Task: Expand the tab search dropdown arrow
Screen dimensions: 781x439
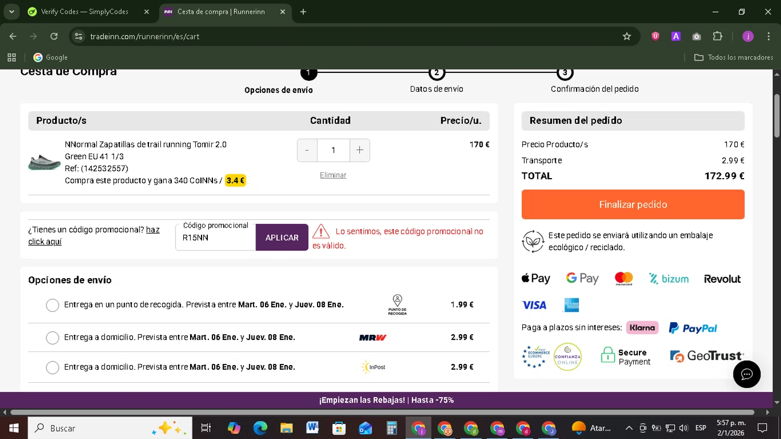Action: click(x=11, y=11)
